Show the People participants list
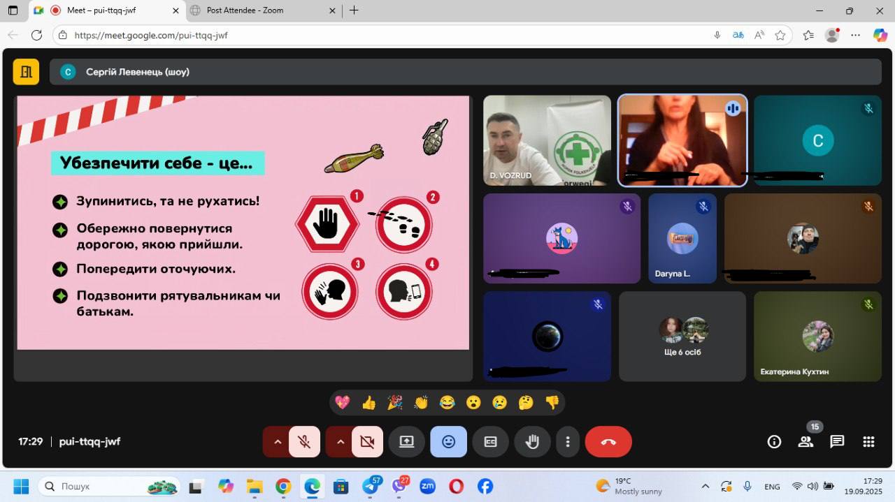895x502 pixels. (x=805, y=441)
